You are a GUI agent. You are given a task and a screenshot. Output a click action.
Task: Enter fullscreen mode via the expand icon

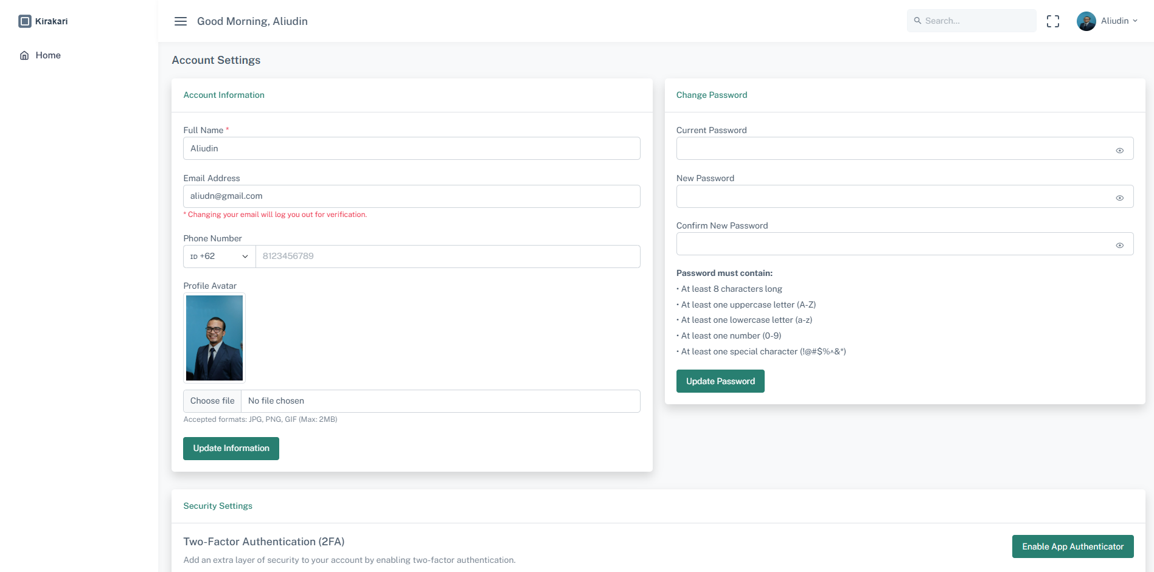1053,21
